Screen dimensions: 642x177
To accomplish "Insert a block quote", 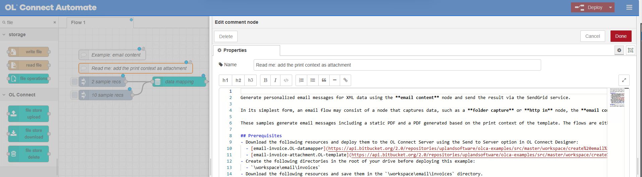I will pyautogui.click(x=324, y=80).
